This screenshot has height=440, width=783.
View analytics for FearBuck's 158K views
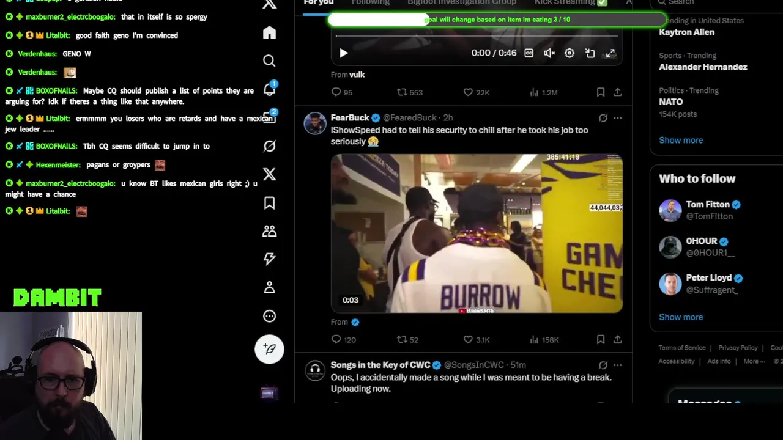coord(544,340)
